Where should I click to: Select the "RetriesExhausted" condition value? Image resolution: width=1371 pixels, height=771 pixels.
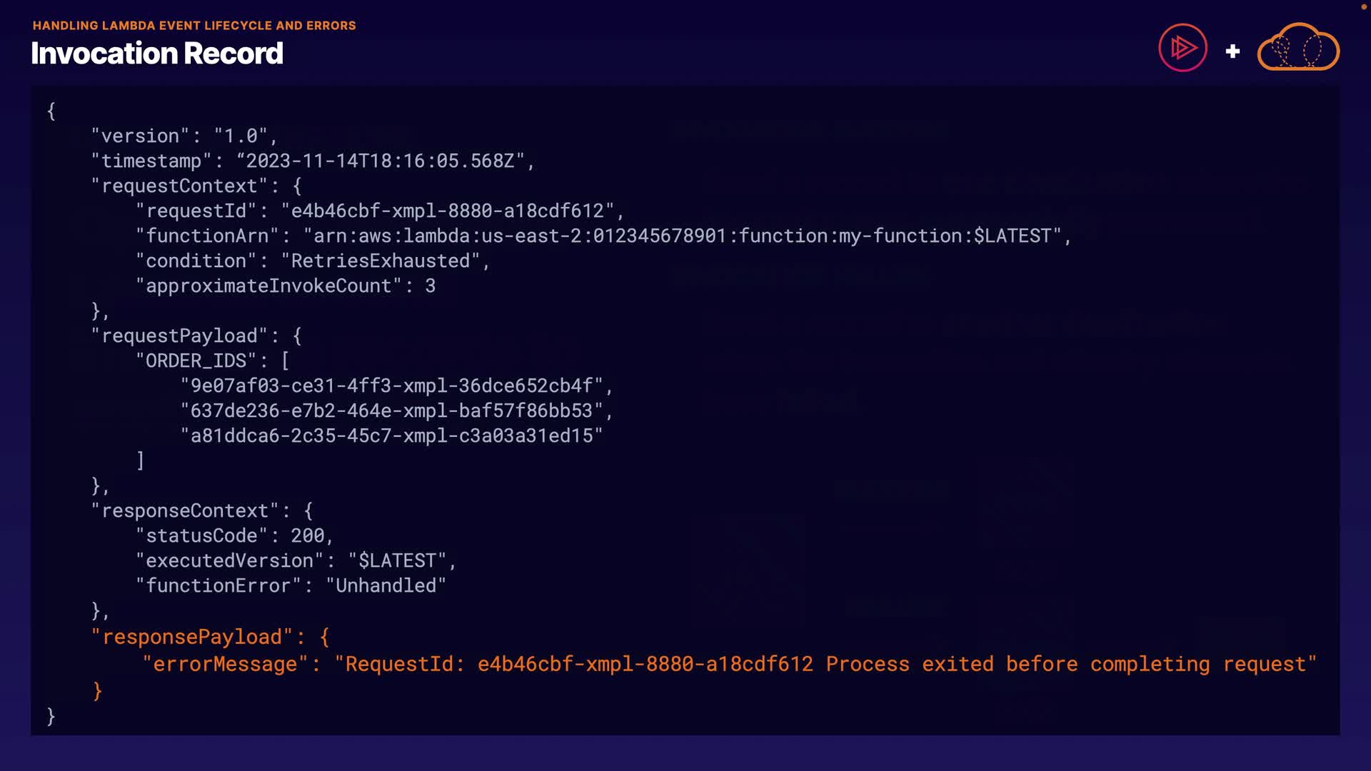[x=380, y=261]
